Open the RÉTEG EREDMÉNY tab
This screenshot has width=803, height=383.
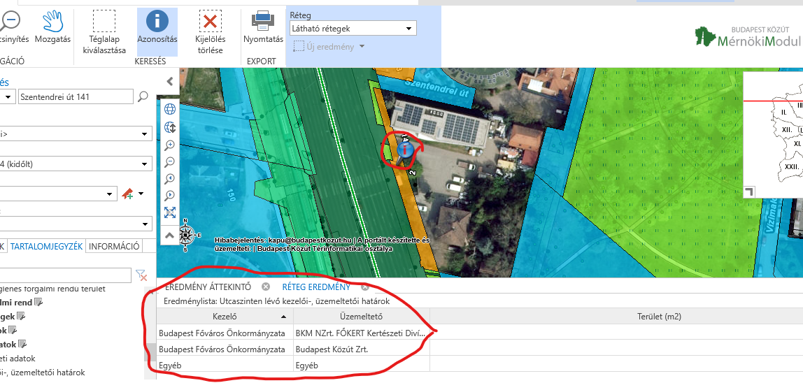(316, 287)
